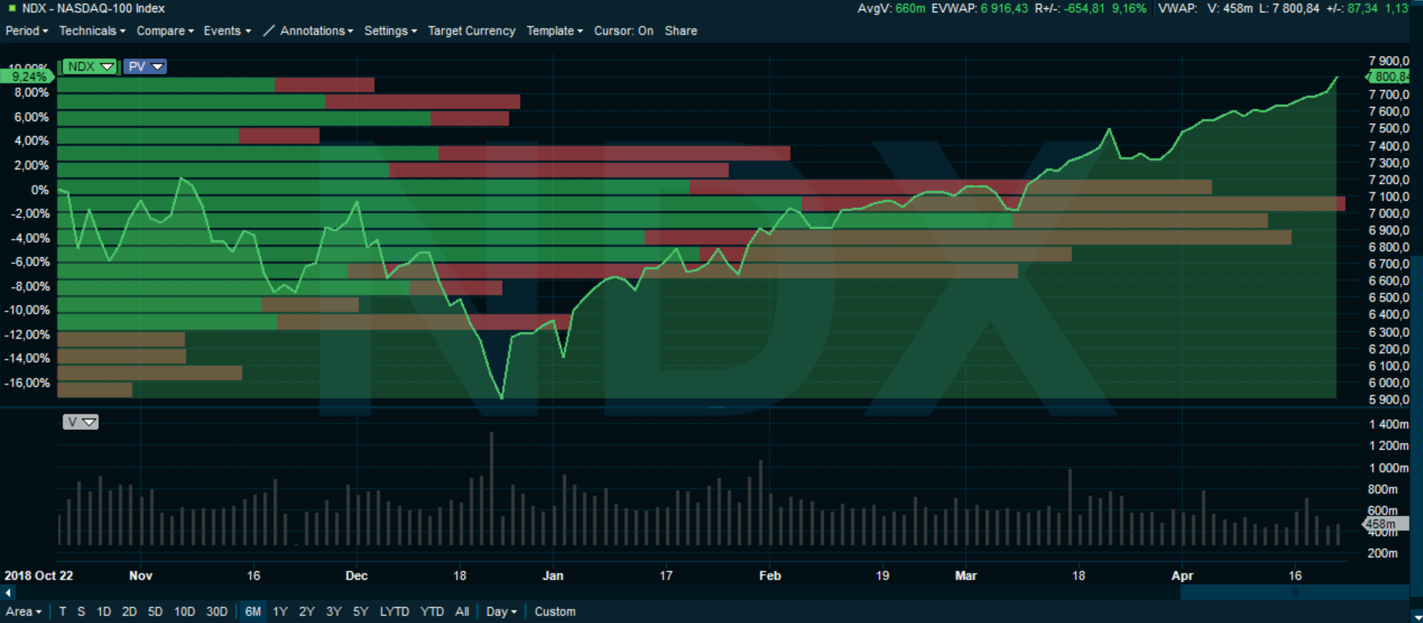
Task: Click the green NDX symbol indicator square
Action: (12, 8)
